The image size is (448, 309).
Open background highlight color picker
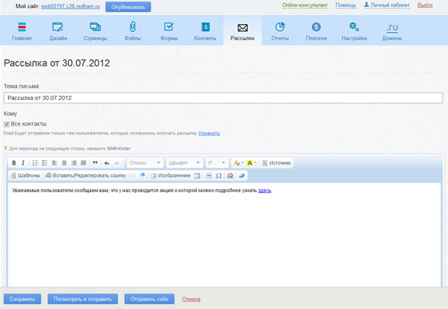251,163
